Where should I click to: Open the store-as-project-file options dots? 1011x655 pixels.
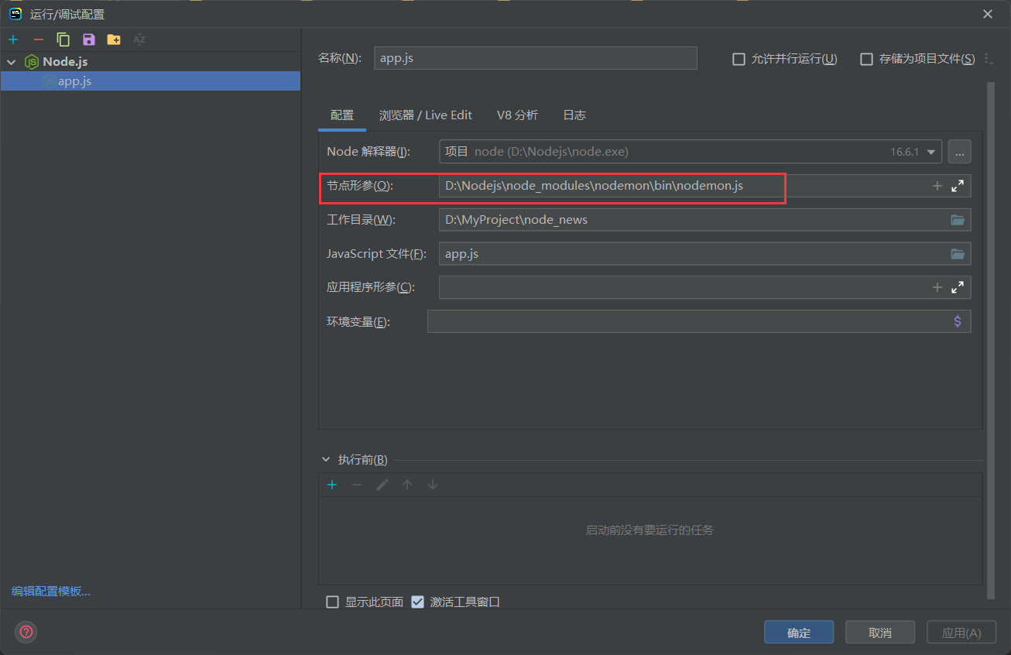[x=988, y=59]
